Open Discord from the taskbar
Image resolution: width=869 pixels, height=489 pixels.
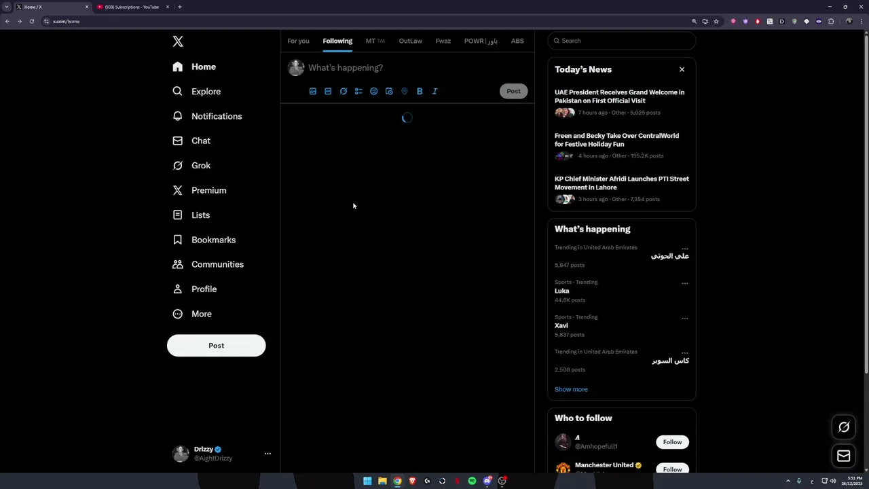pyautogui.click(x=487, y=481)
